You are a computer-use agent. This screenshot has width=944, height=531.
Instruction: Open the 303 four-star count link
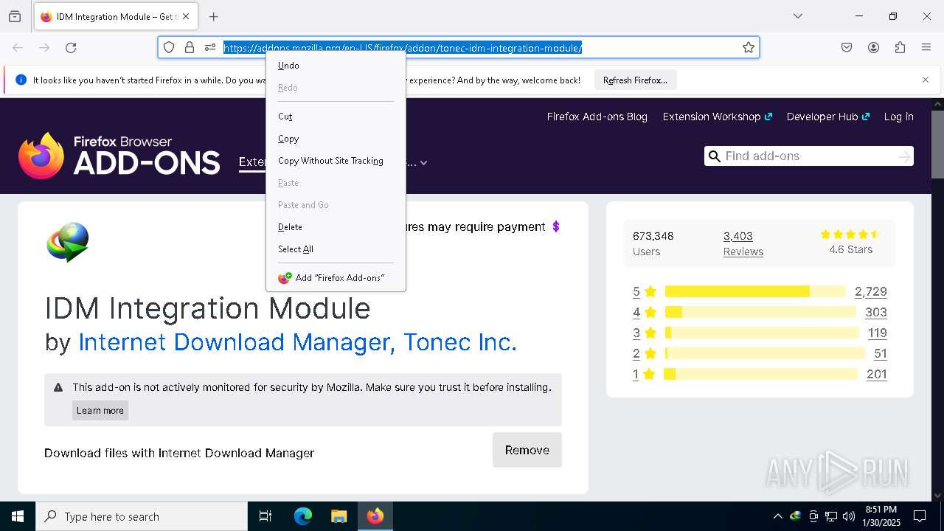(x=876, y=312)
